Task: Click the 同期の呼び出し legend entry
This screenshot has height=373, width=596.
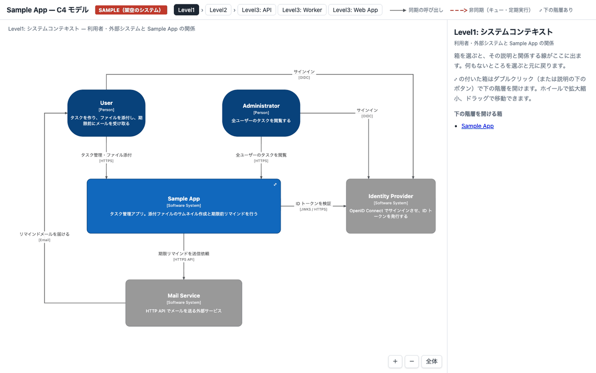Action: 416,10
